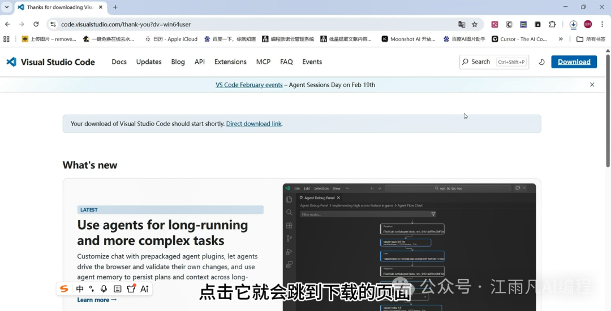Toggle the 中 Chinese input mode
611x311 pixels.
tap(80, 289)
